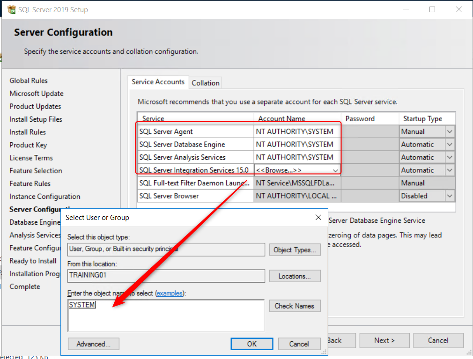473x359 pixels.
Task: Click the Password column header
Action: click(370, 119)
